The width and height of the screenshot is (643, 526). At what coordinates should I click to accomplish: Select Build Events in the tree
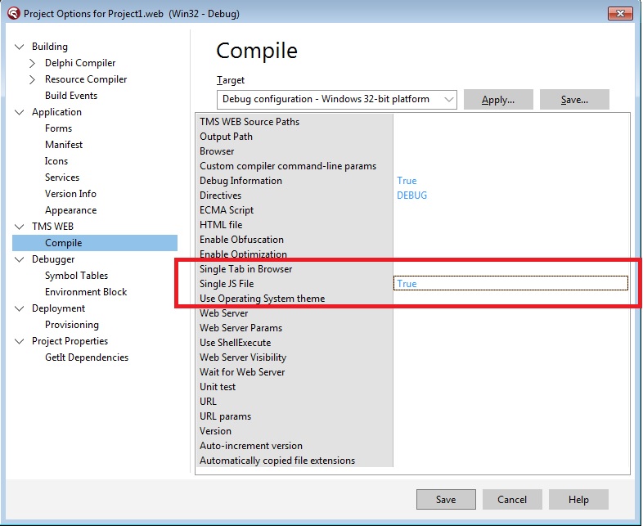(71, 96)
